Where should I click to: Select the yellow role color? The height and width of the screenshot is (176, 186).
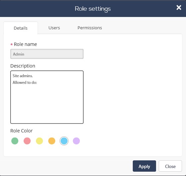tap(39, 141)
